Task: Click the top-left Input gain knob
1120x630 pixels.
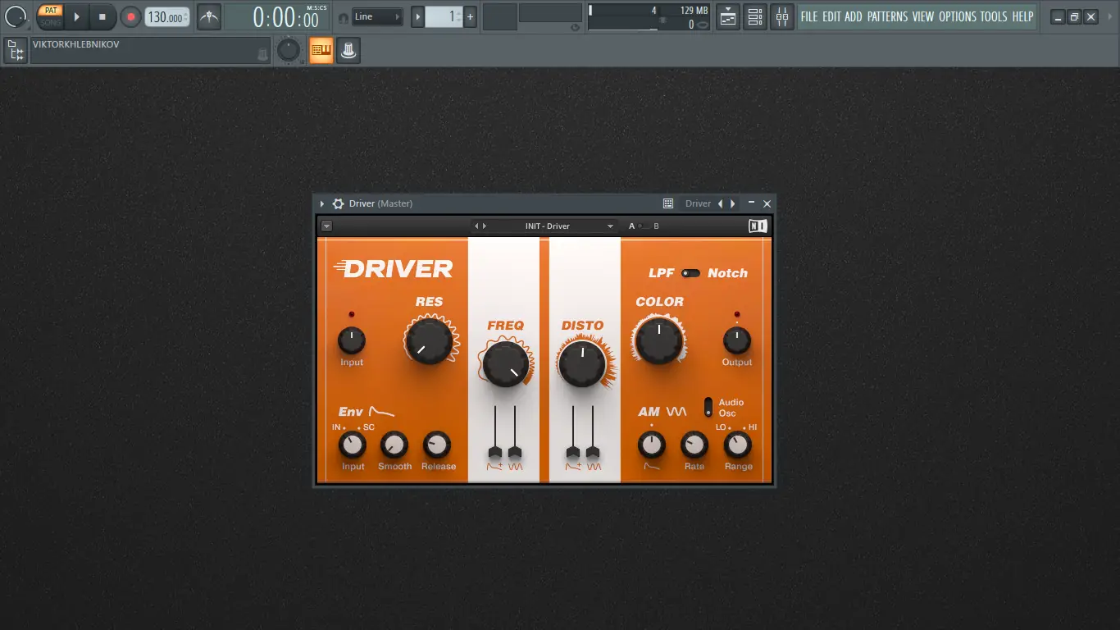Action: (352, 340)
